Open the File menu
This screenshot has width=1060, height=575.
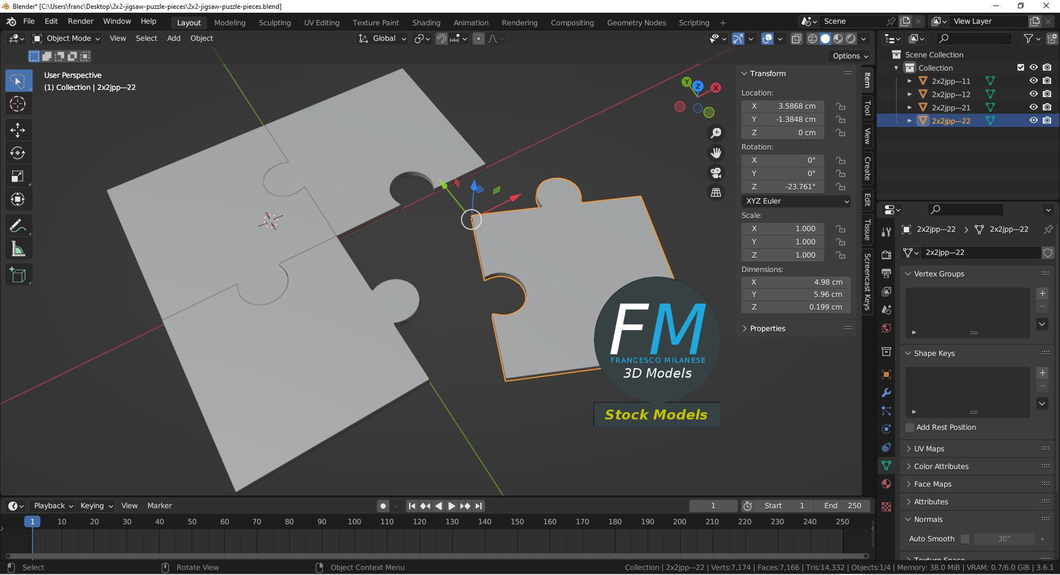point(29,21)
